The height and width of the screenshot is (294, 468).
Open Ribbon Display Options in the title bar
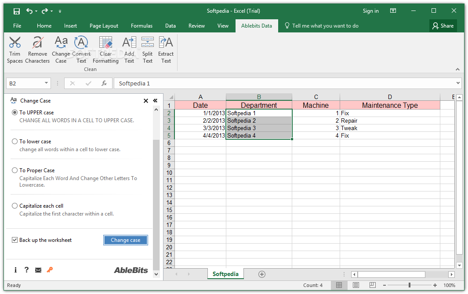[x=393, y=11]
